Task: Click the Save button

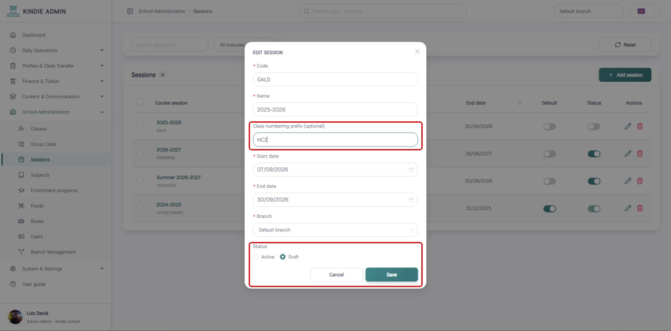Action: point(392,275)
